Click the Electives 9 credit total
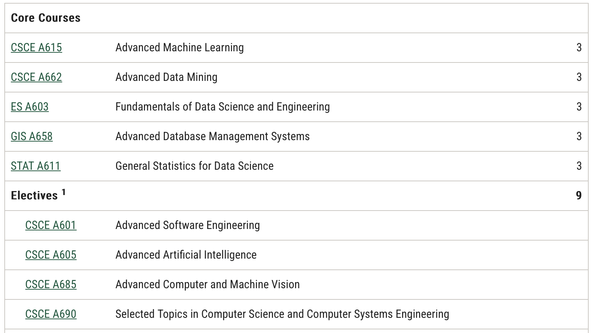Image resolution: width=593 pixels, height=333 pixels. click(579, 196)
